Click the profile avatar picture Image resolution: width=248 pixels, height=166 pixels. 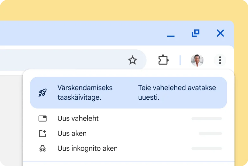coord(197,60)
